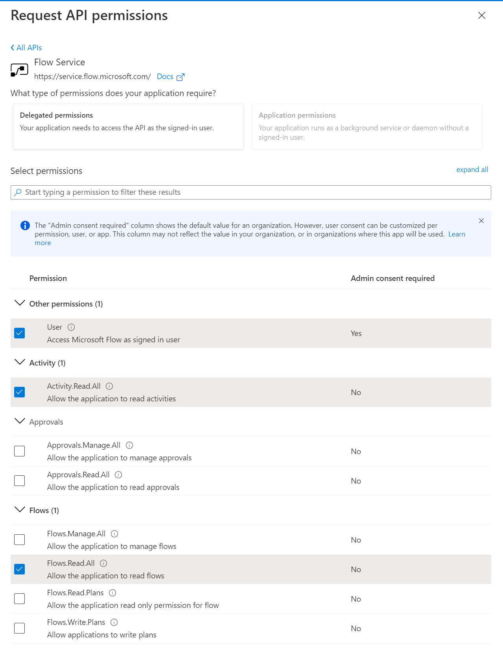Collapse the Approvals section chevron
The image size is (503, 652).
point(20,421)
